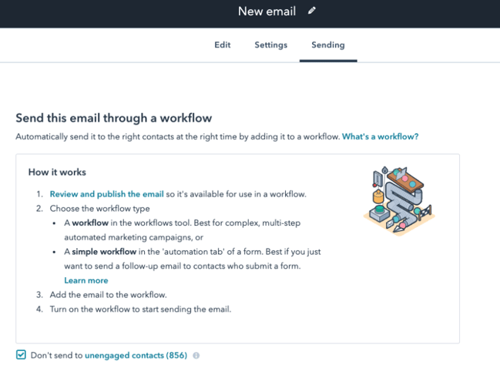Click the info icon after unengaged contacts

[x=196, y=356]
